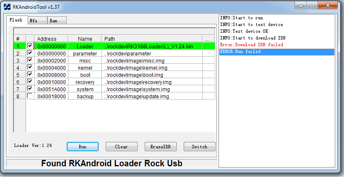344x194 pixels.
Task: Click the Loader name cell
Action: pyautogui.click(x=85, y=46)
